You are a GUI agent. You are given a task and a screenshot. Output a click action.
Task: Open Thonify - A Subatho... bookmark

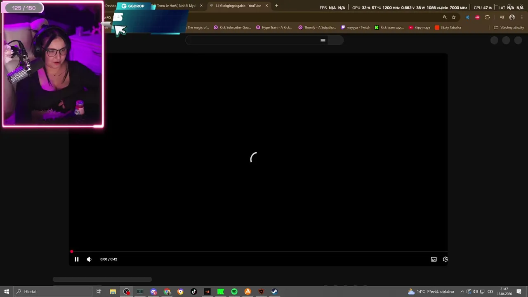[x=317, y=28]
